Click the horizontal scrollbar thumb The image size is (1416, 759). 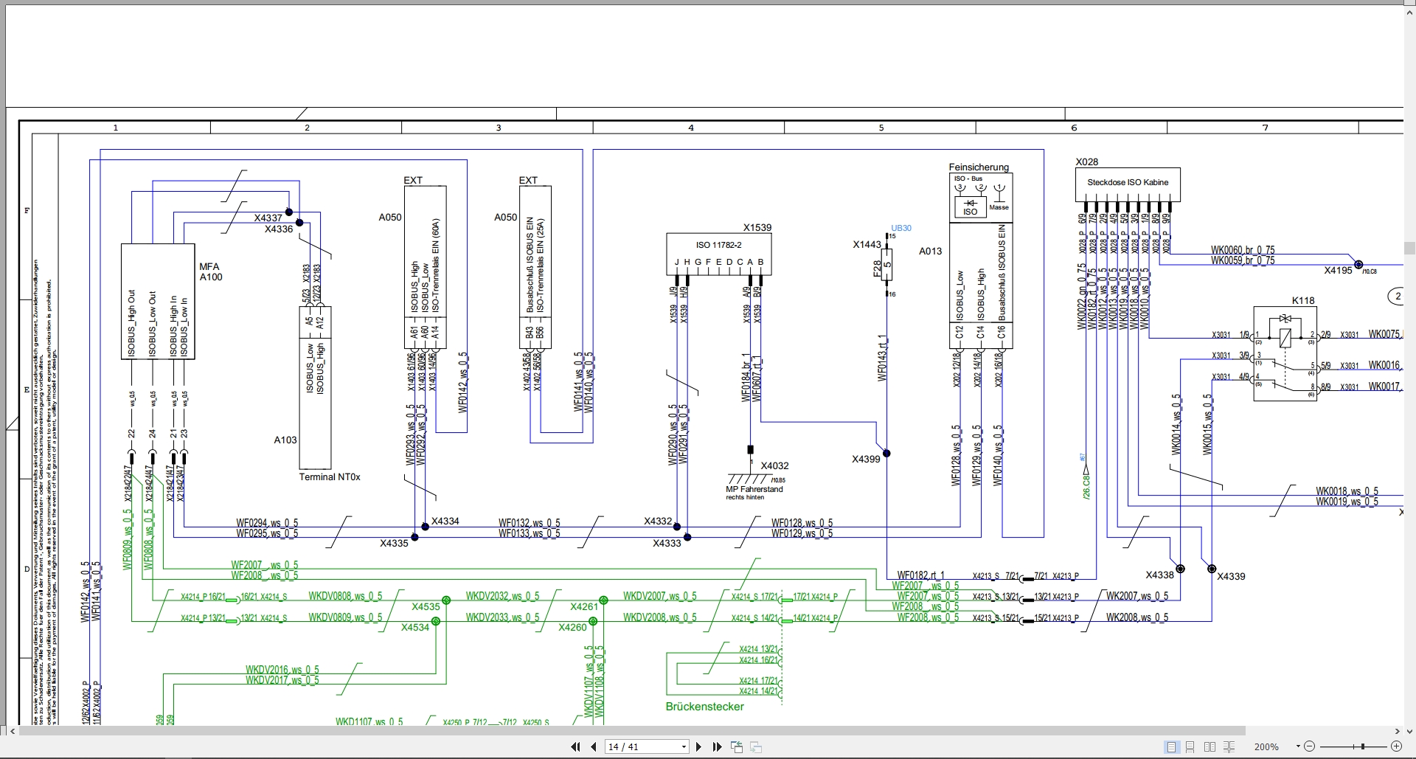[x=632, y=731]
